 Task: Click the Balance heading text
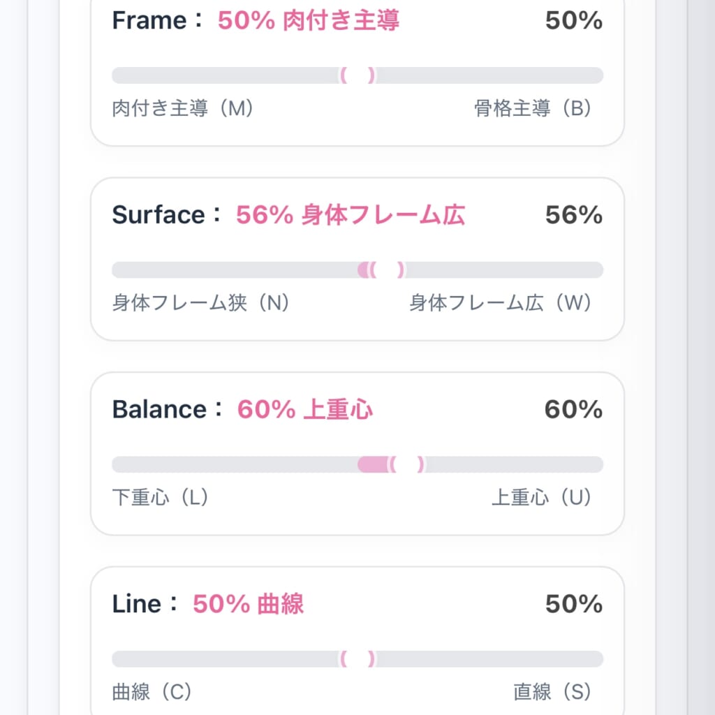click(x=159, y=409)
